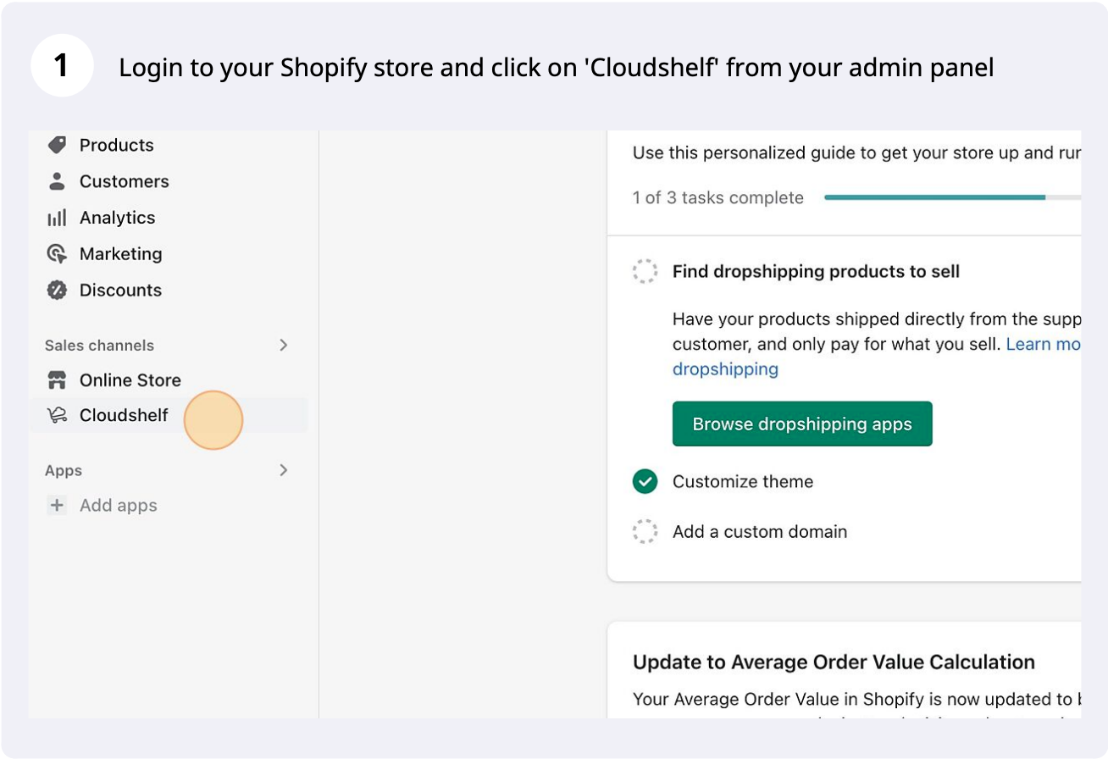The image size is (1108, 759).
Task: Click the Products tag icon
Action: pos(57,145)
